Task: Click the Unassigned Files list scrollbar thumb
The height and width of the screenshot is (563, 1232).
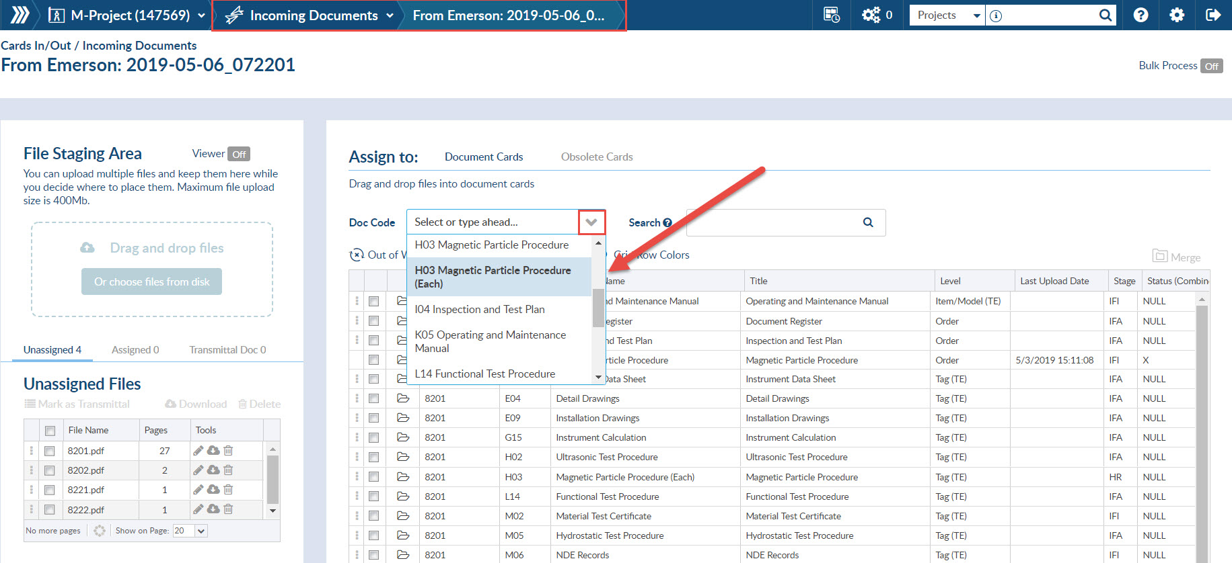Action: click(x=273, y=479)
